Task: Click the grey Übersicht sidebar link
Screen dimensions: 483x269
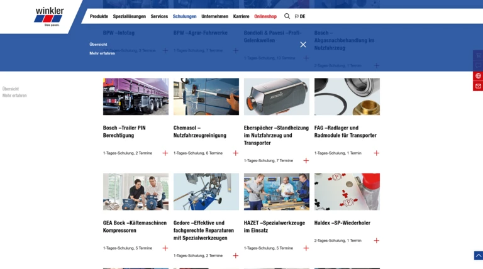Action: click(11, 89)
